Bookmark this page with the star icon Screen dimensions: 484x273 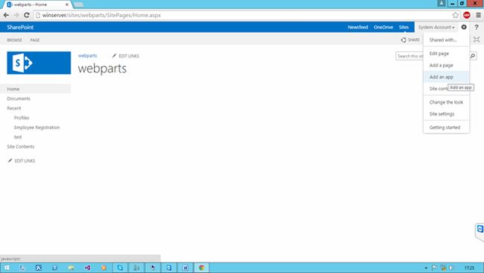pyautogui.click(x=455, y=15)
